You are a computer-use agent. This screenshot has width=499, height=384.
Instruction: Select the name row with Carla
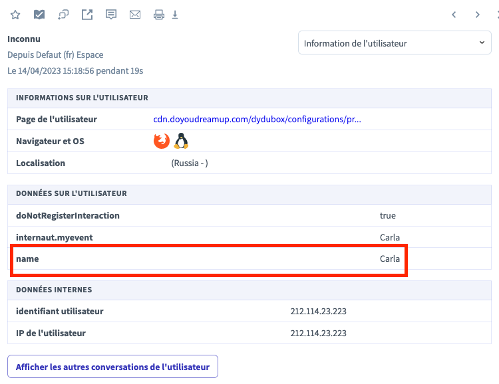(208, 258)
